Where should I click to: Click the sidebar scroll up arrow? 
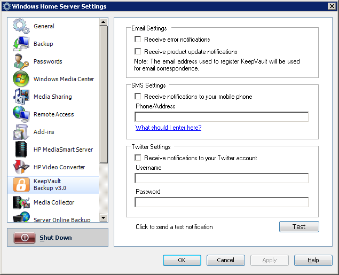[x=104, y=22]
